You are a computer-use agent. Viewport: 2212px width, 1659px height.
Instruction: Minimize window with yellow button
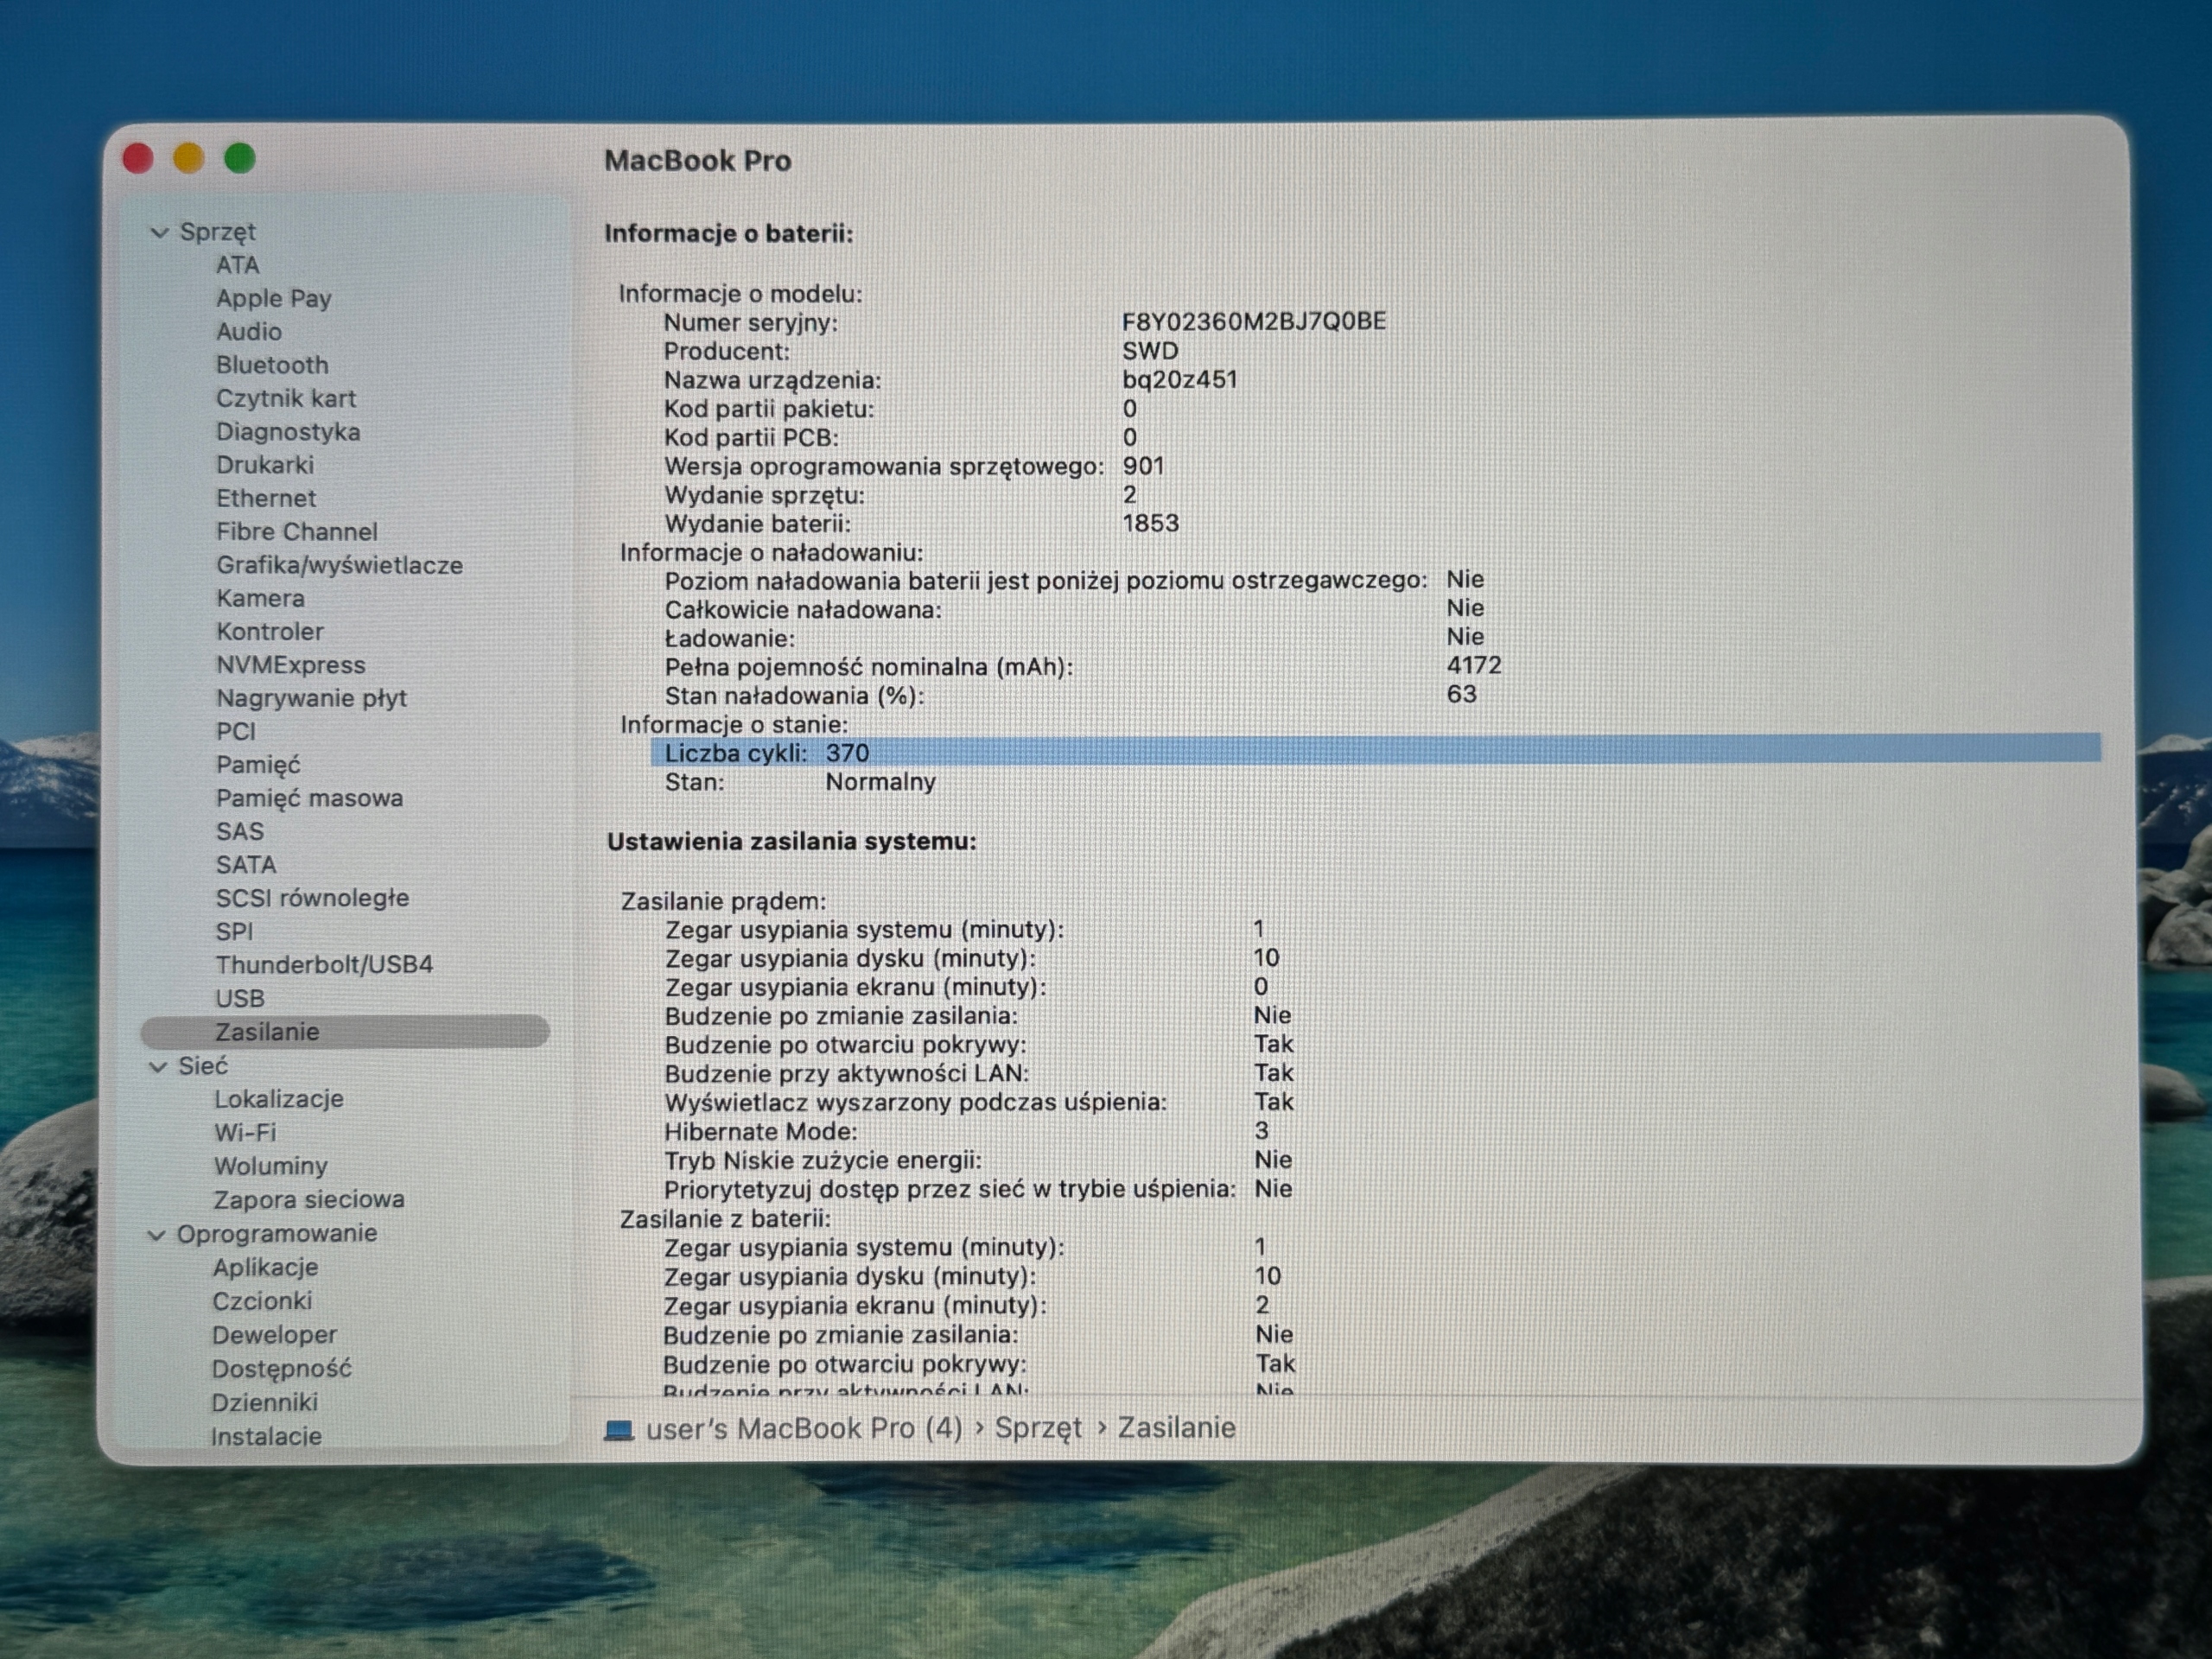click(189, 158)
